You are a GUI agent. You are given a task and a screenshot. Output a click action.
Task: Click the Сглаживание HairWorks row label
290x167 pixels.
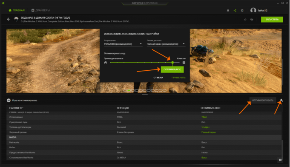[21, 158]
